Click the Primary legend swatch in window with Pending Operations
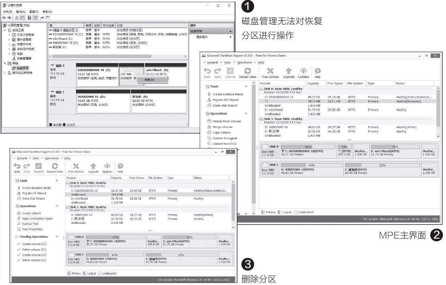The width and height of the screenshot is (446, 285). 69,273
